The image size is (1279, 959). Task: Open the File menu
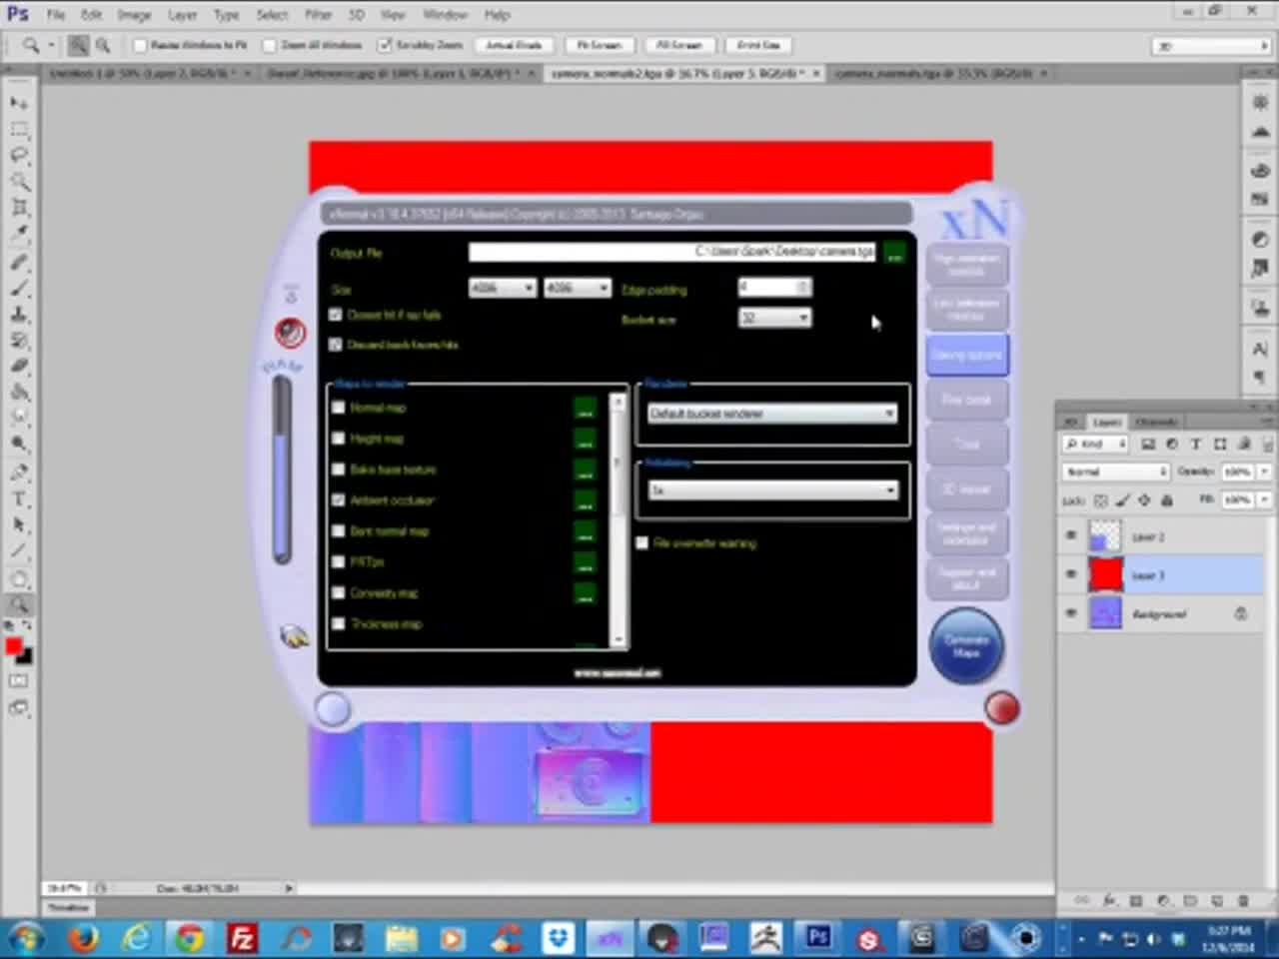pos(56,15)
